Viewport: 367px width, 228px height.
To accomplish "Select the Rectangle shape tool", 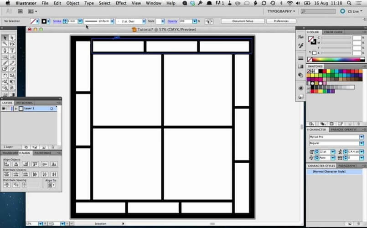I will (12, 57).
